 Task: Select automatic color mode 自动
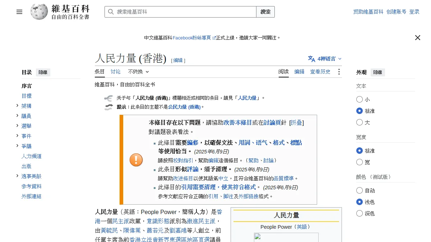pos(360,190)
